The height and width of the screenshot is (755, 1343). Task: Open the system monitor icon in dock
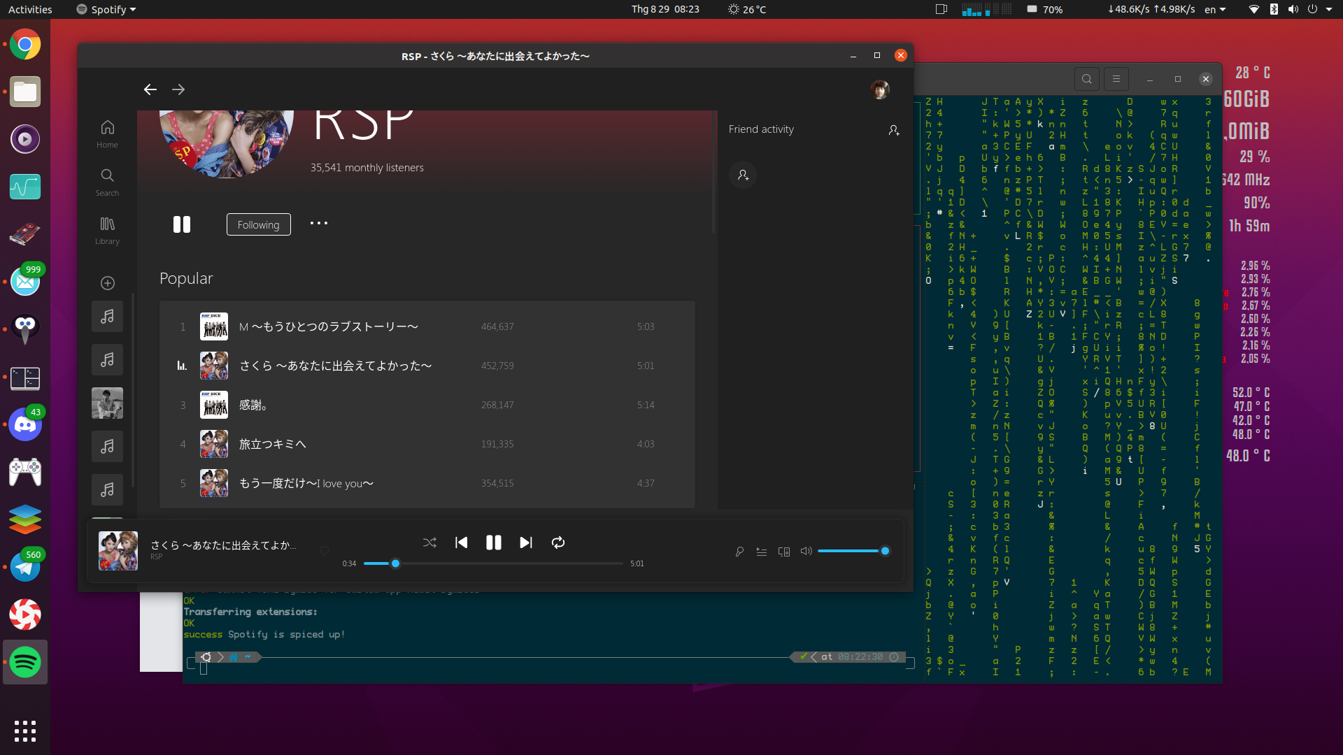(25, 187)
